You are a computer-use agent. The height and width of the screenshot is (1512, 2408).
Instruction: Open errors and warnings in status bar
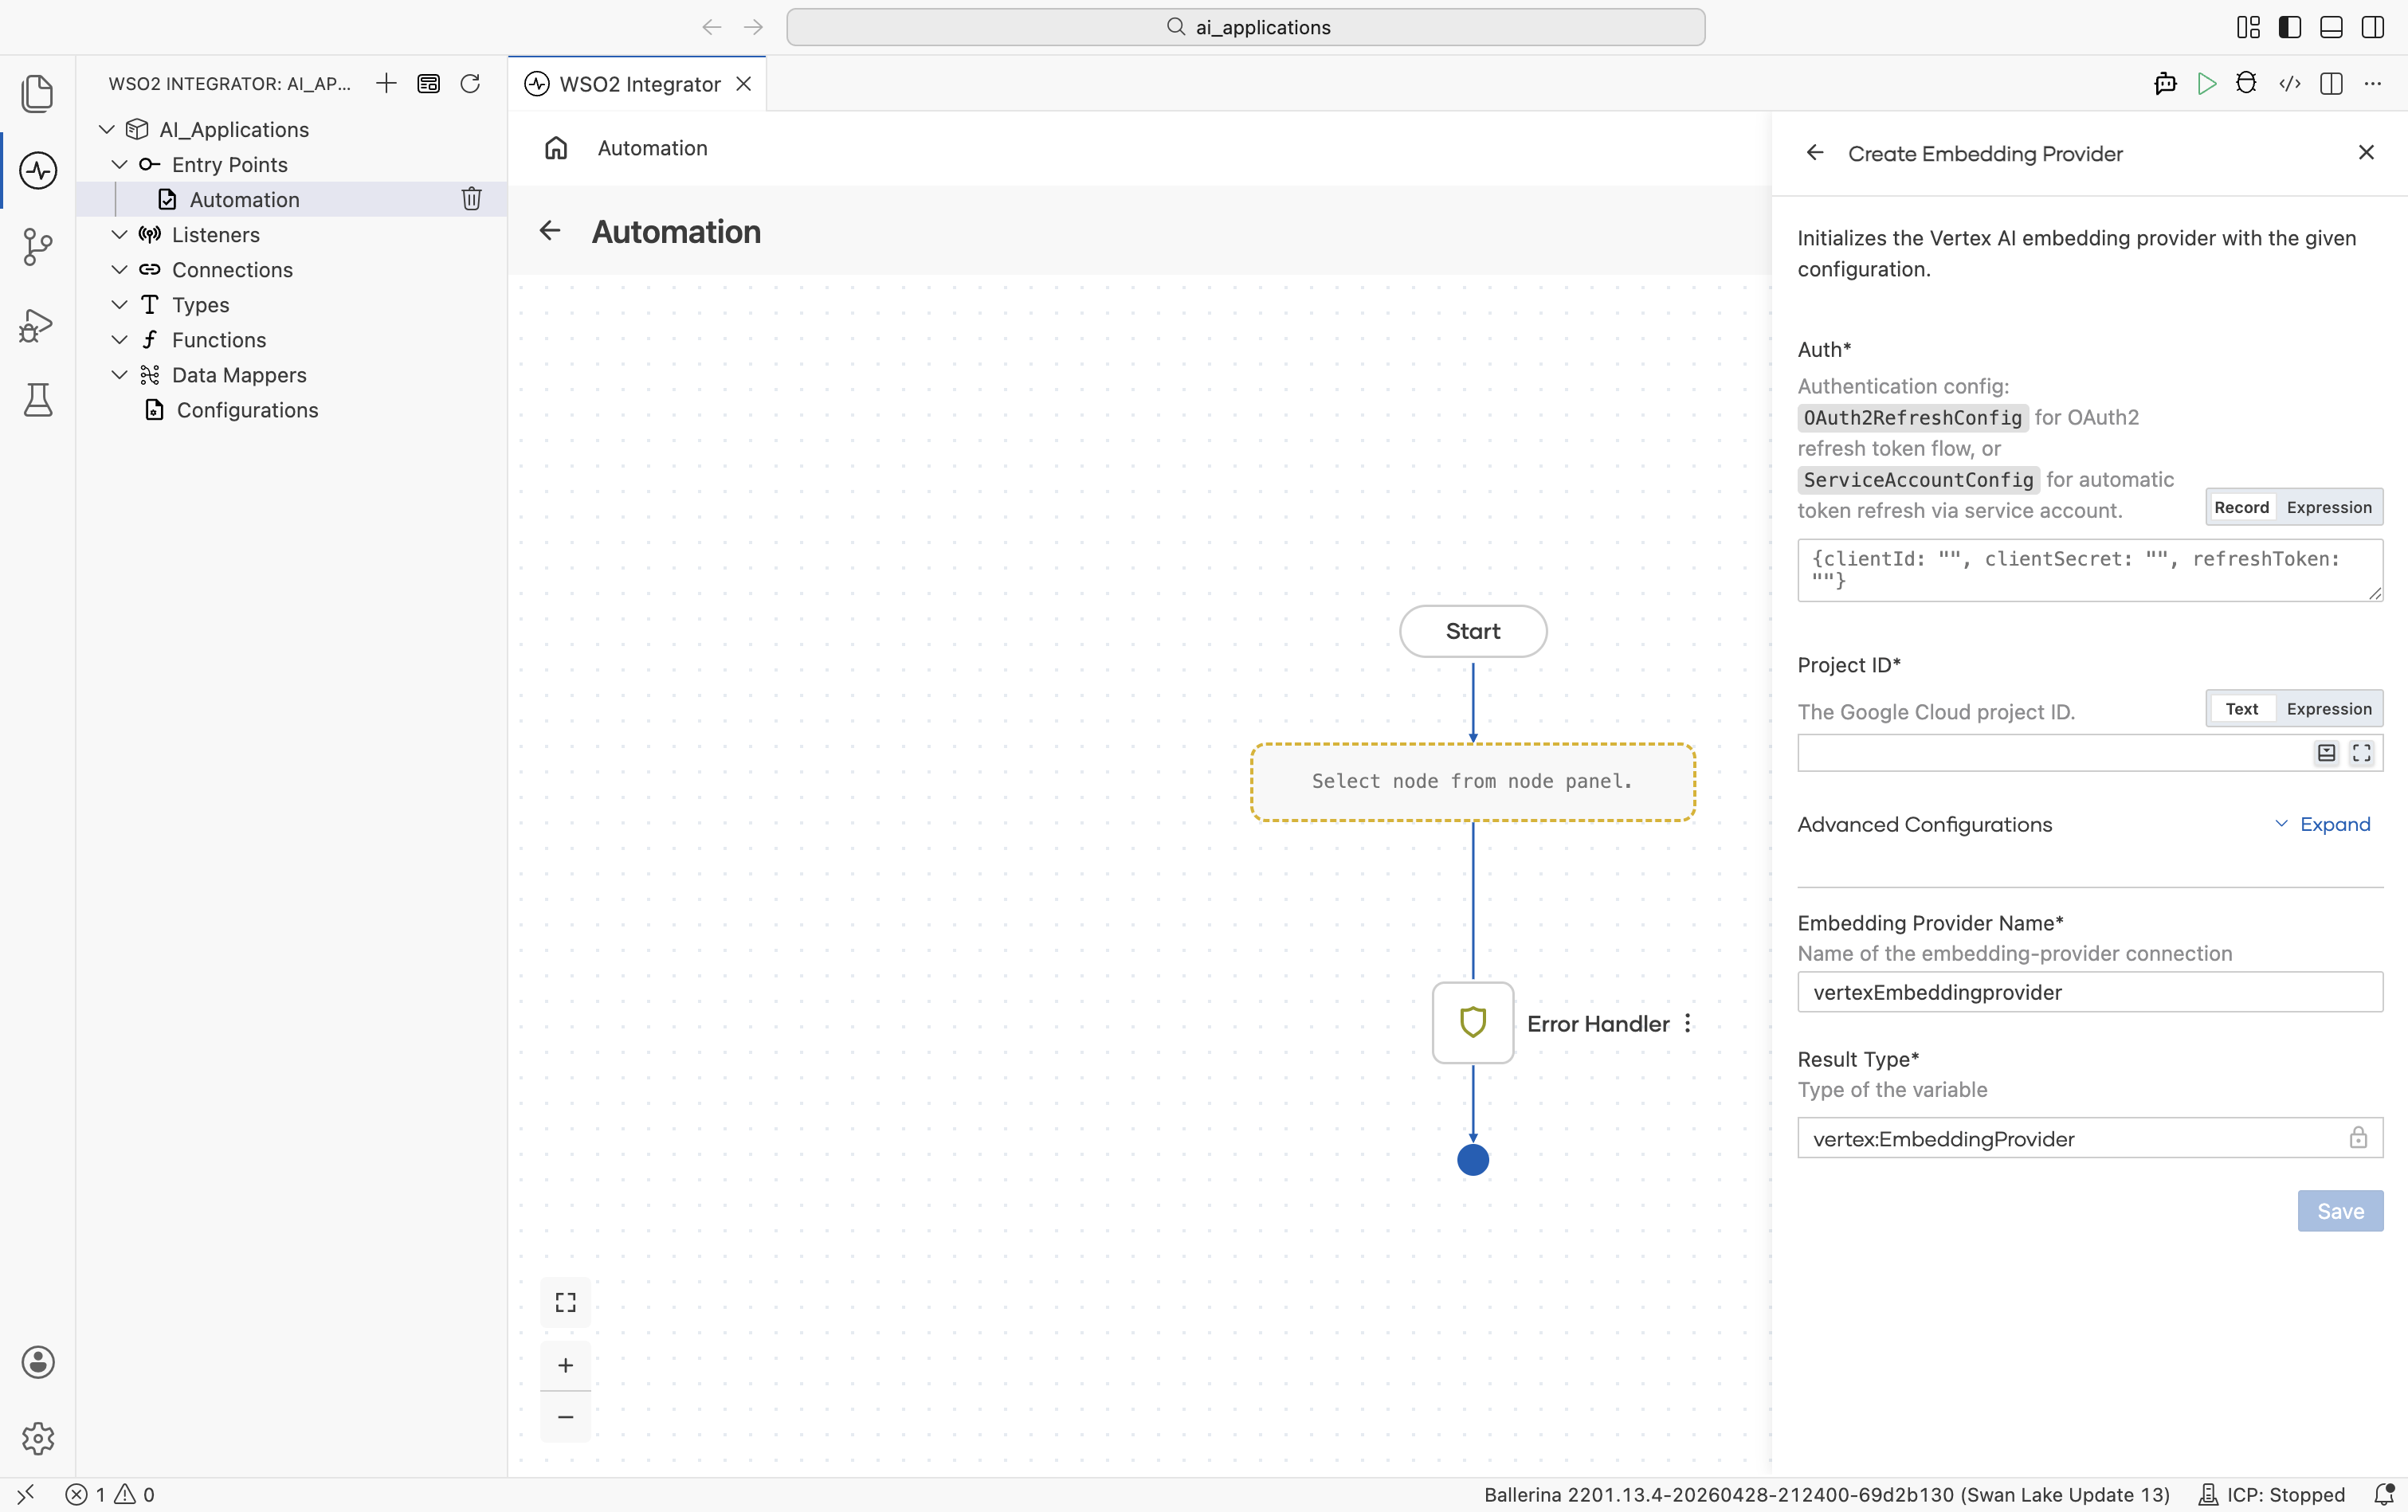click(110, 1494)
